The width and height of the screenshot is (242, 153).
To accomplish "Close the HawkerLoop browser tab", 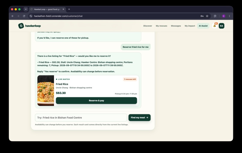I will [x=63, y=9].
